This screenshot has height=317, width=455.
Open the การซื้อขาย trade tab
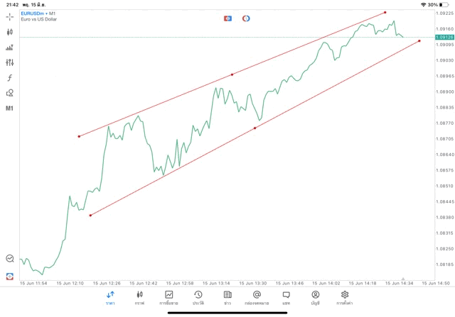[169, 298]
